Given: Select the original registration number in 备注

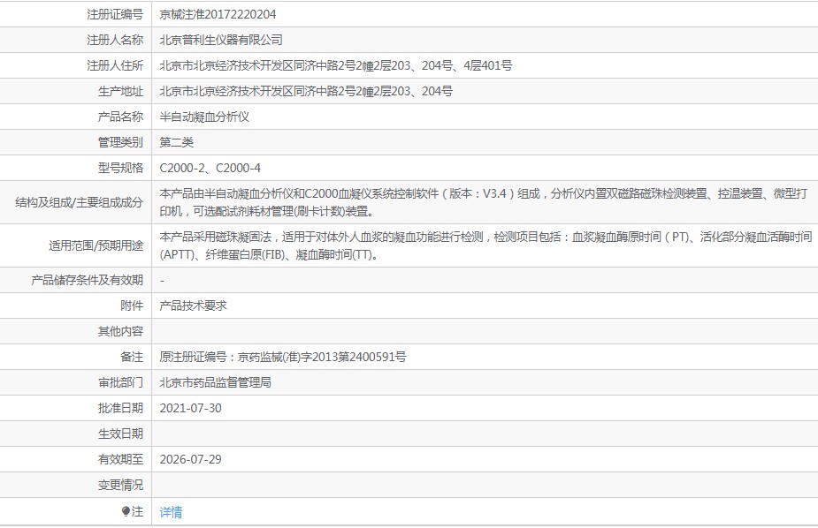Looking at the screenshot, I should [282, 357].
